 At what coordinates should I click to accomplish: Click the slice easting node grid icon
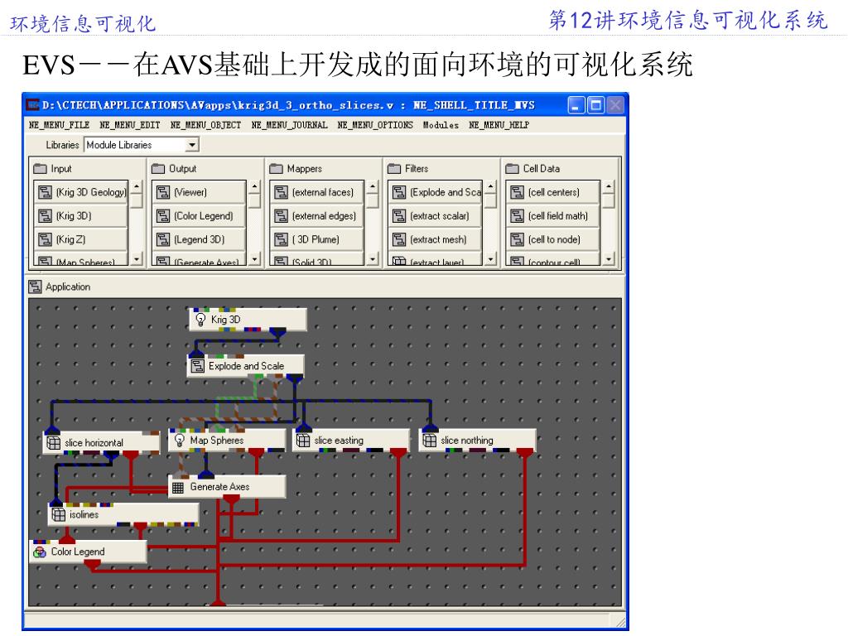(303, 441)
